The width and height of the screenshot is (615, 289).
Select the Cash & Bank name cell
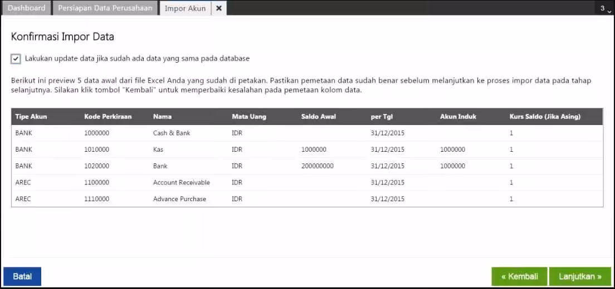click(172, 133)
